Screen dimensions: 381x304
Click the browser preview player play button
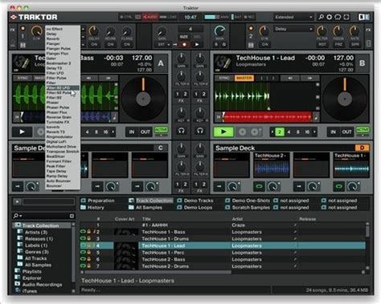[x=17, y=201]
